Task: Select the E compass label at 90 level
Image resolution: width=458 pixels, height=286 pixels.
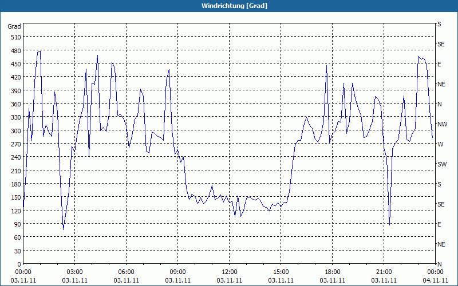Action: pyautogui.click(x=439, y=224)
